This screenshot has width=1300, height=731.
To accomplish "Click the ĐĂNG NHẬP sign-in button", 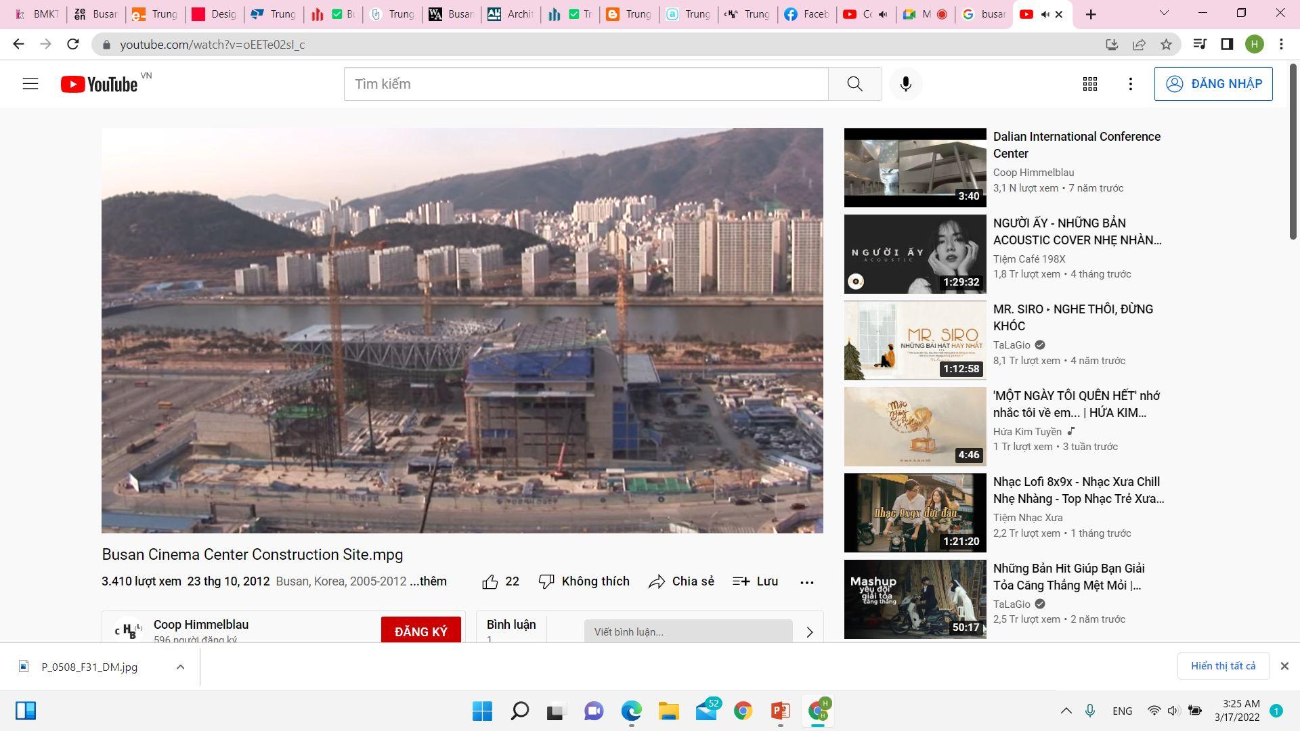I will (x=1213, y=84).
